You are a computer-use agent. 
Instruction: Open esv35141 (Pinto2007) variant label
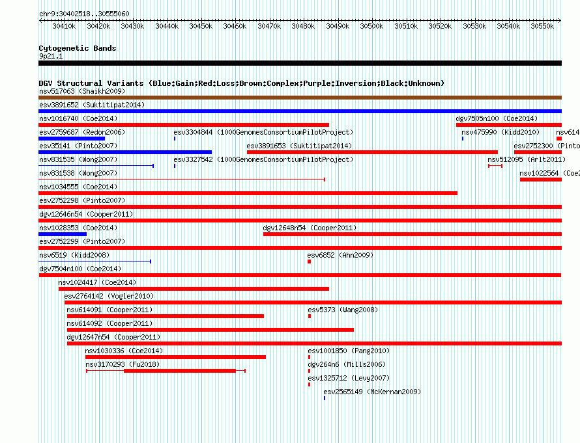78,146
